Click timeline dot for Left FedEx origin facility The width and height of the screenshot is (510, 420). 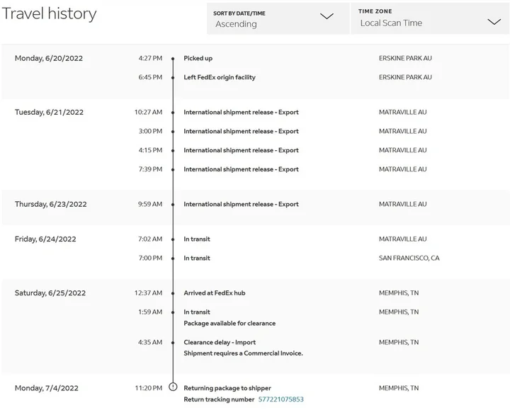[x=173, y=77]
